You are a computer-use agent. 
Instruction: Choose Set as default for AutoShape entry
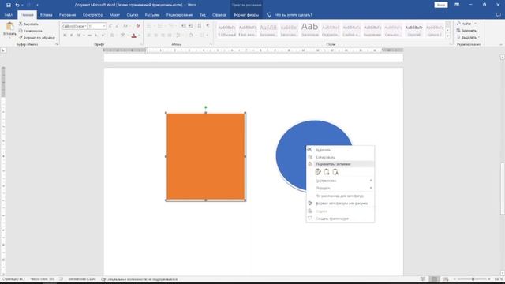(x=340, y=196)
